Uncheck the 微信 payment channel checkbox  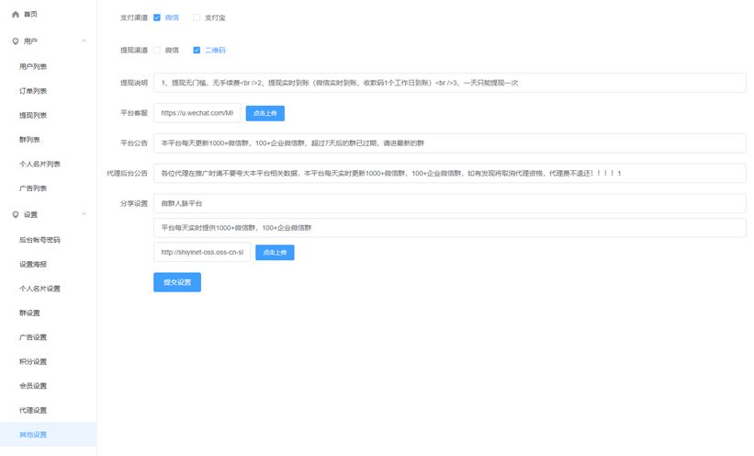coord(157,17)
